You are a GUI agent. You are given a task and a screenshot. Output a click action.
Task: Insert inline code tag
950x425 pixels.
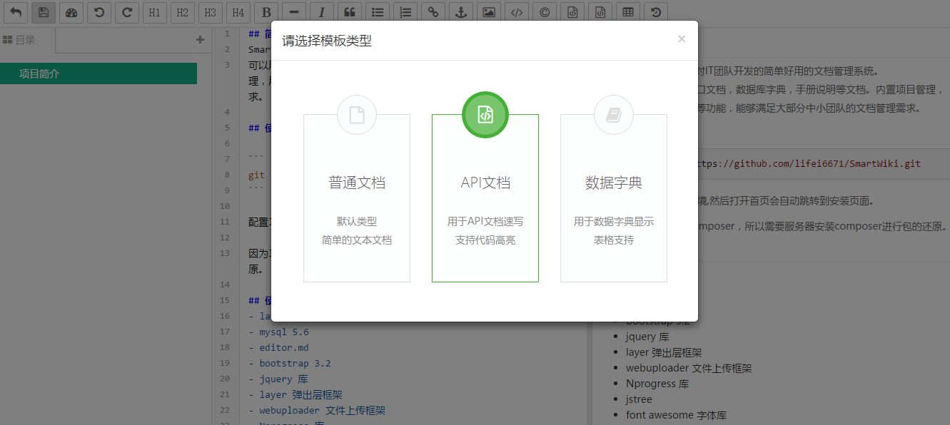(x=516, y=12)
